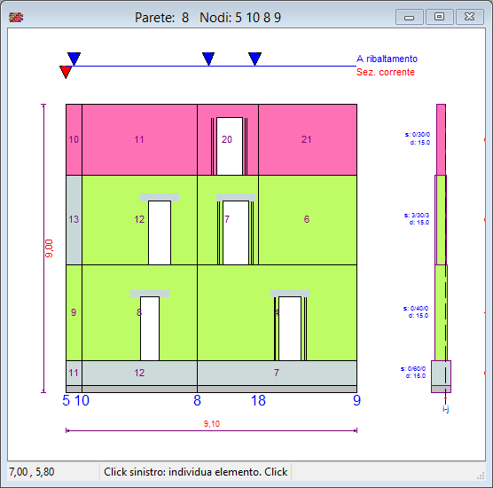493x488 pixels.
Task: Click the A ribaltamento legend label
Action: (x=387, y=59)
